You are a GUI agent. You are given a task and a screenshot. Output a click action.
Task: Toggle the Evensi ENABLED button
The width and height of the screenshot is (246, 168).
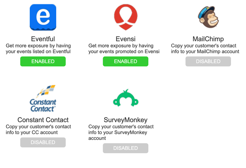(x=125, y=61)
